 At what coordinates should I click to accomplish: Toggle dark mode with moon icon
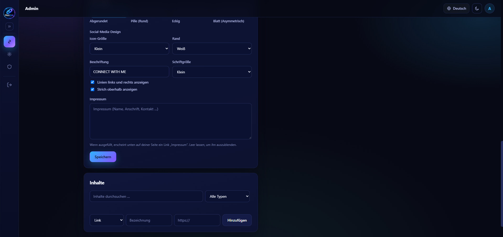point(477,8)
